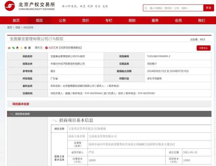Click the 委托会员 label cell
The width and height of the screenshot is (216, 166).
click(x=27, y=86)
